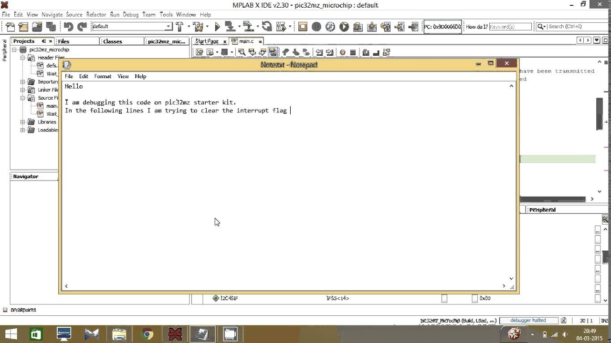Click the Debug Project toolbar icon
Image resolution: width=611 pixels, height=343 pixels.
pyautogui.click(x=281, y=27)
